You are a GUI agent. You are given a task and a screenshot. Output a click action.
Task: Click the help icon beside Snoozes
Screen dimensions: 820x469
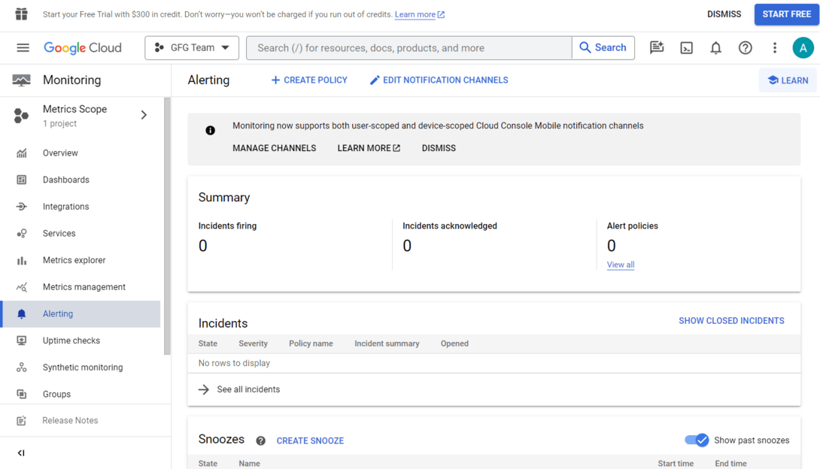[260, 441]
